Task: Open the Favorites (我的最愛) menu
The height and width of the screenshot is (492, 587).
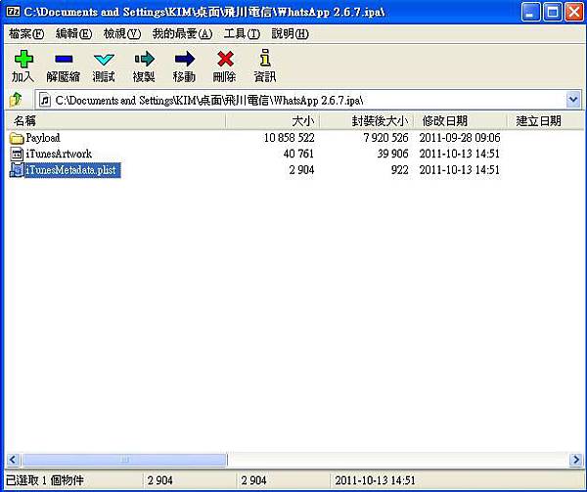Action: (x=182, y=34)
